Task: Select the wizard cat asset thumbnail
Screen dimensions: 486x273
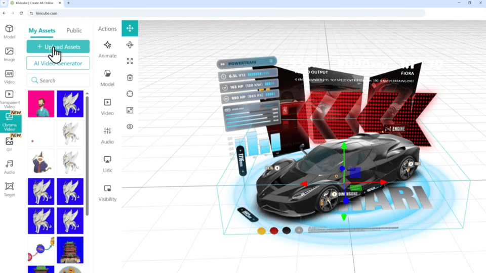Action: pyautogui.click(x=41, y=162)
